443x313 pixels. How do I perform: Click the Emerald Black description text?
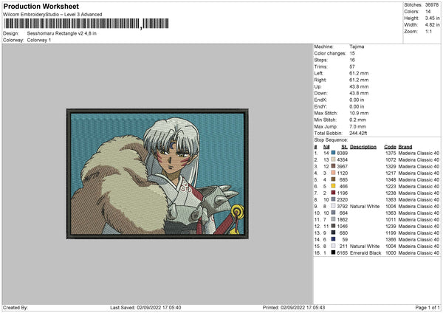pyautogui.click(x=365, y=252)
